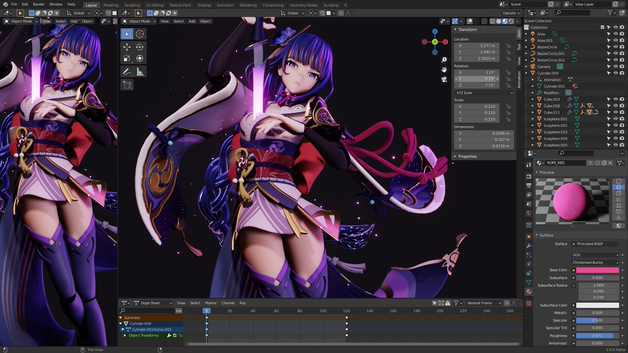Open Options button in viewport header
The height and width of the screenshot is (353, 628).
(x=511, y=13)
